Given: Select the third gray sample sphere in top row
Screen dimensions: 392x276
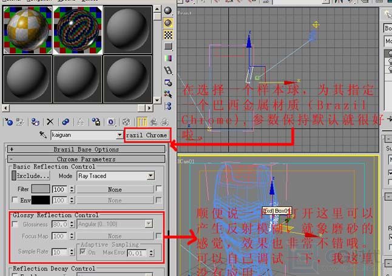Looking at the screenshot, I should [x=127, y=30].
